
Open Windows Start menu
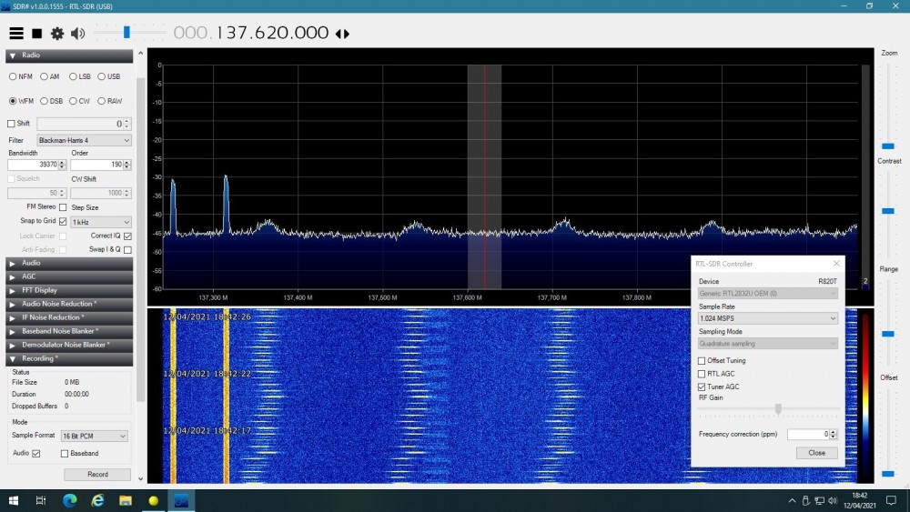[14, 500]
